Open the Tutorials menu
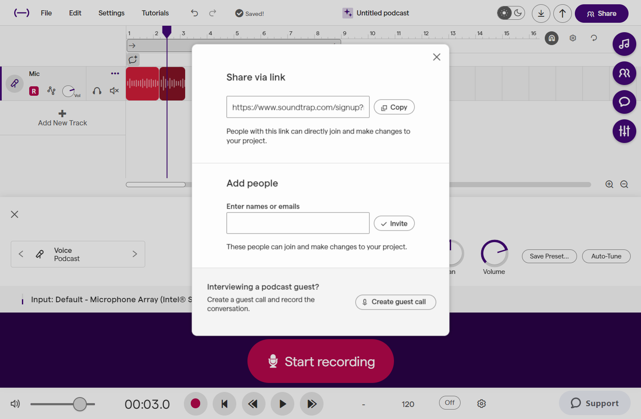The image size is (641, 419). [155, 13]
